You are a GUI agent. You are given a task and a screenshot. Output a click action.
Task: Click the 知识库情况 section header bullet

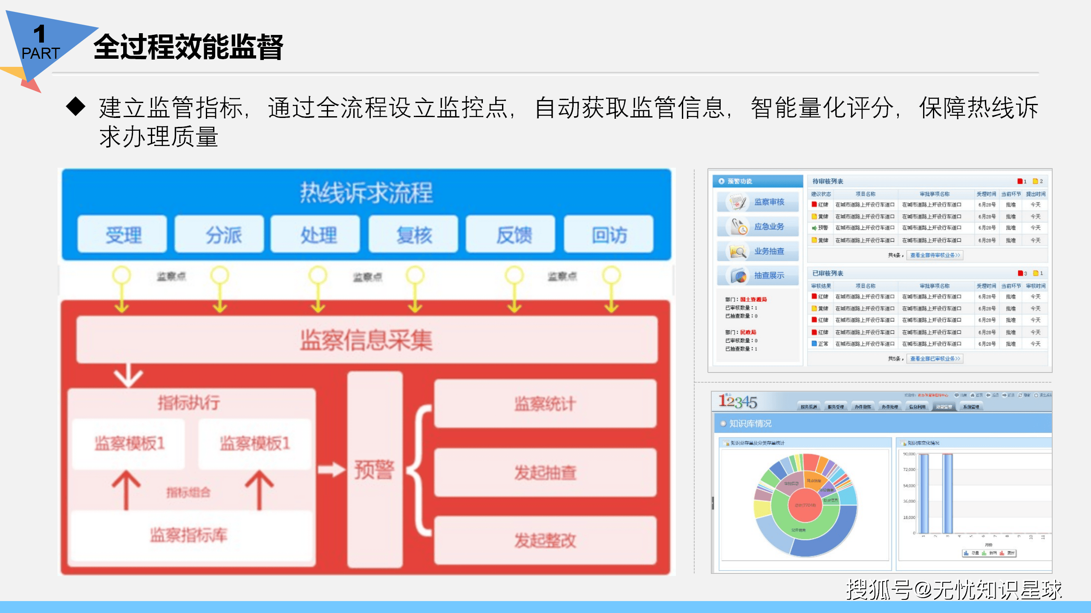tap(723, 424)
